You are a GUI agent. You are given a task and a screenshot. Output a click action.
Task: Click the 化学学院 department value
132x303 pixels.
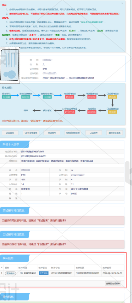coord(25,189)
